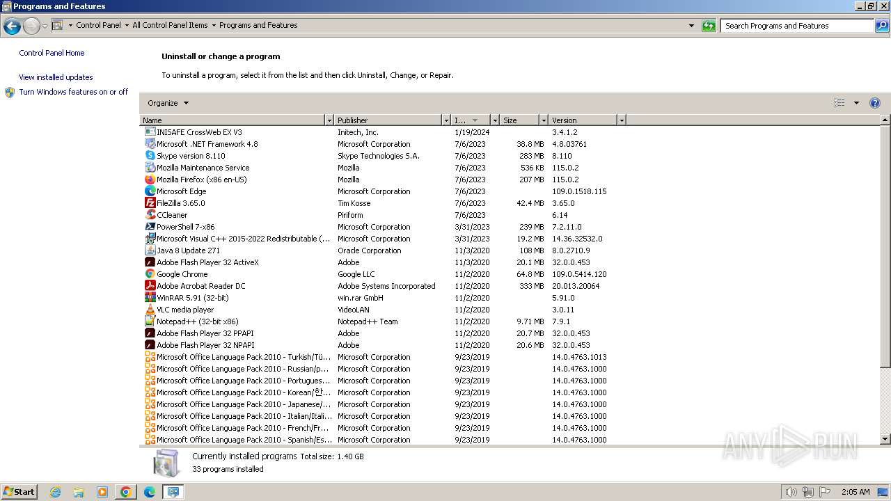891x501 pixels.
Task: Sort by the Size column header
Action: (x=519, y=120)
